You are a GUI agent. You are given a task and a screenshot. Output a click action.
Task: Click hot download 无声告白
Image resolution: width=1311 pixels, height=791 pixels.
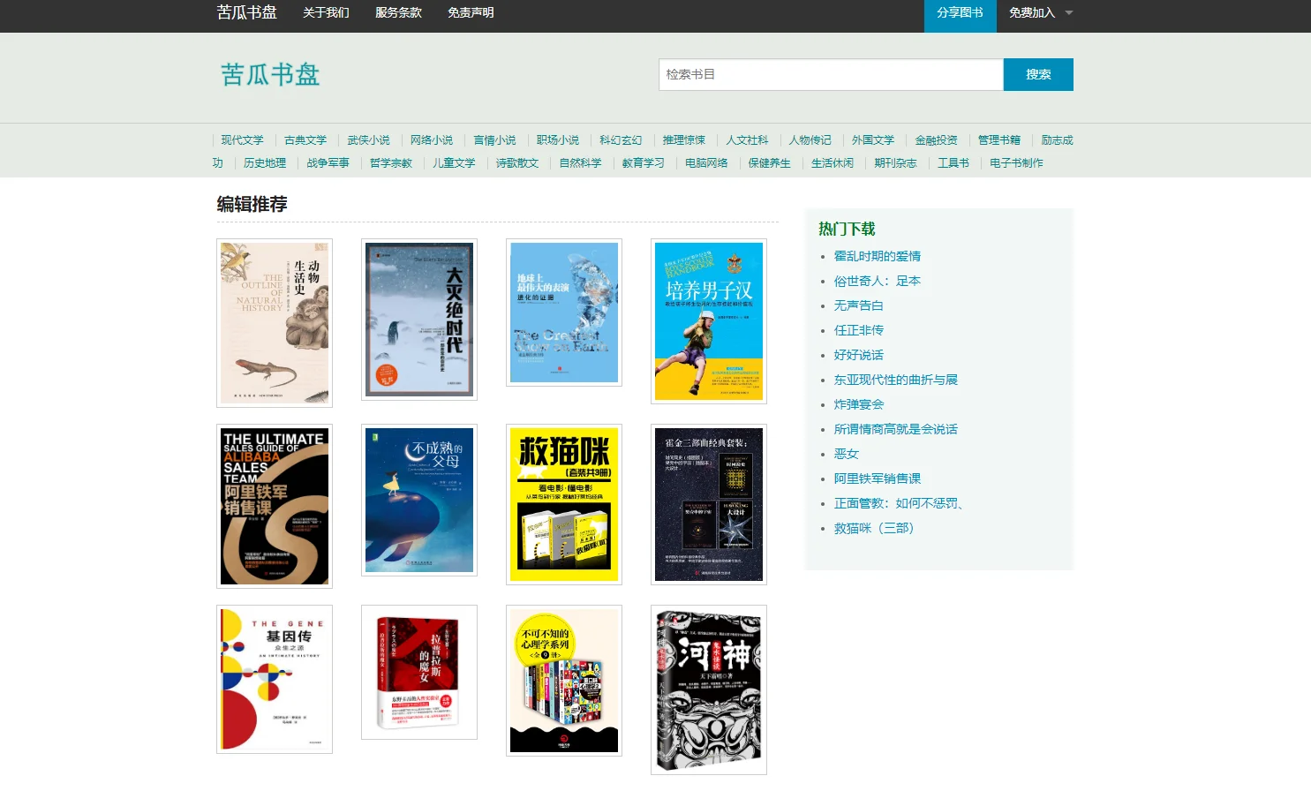pos(859,305)
